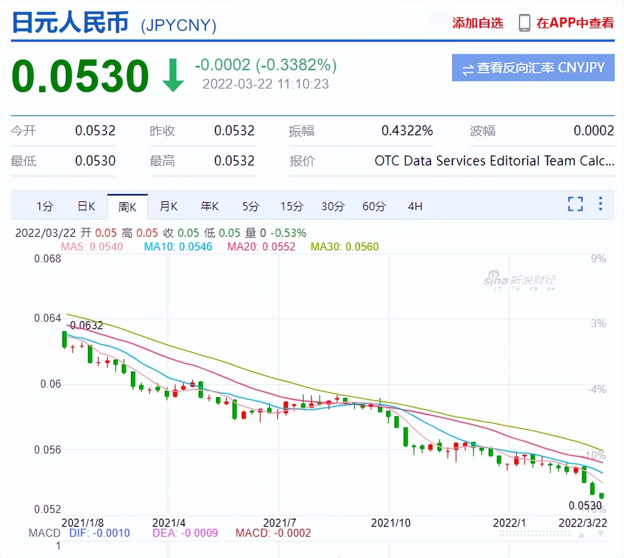Click the 查看反向汇率 CNYJPY button

[x=533, y=68]
